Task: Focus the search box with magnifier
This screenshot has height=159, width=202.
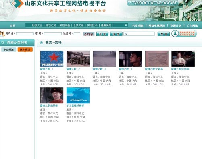Action: coord(139,34)
